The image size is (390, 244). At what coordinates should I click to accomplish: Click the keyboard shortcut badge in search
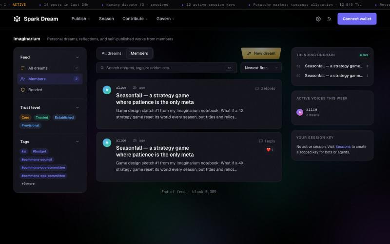(x=229, y=68)
